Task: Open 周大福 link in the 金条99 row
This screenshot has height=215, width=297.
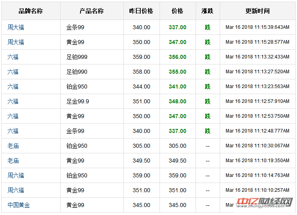Action: pos(16,28)
